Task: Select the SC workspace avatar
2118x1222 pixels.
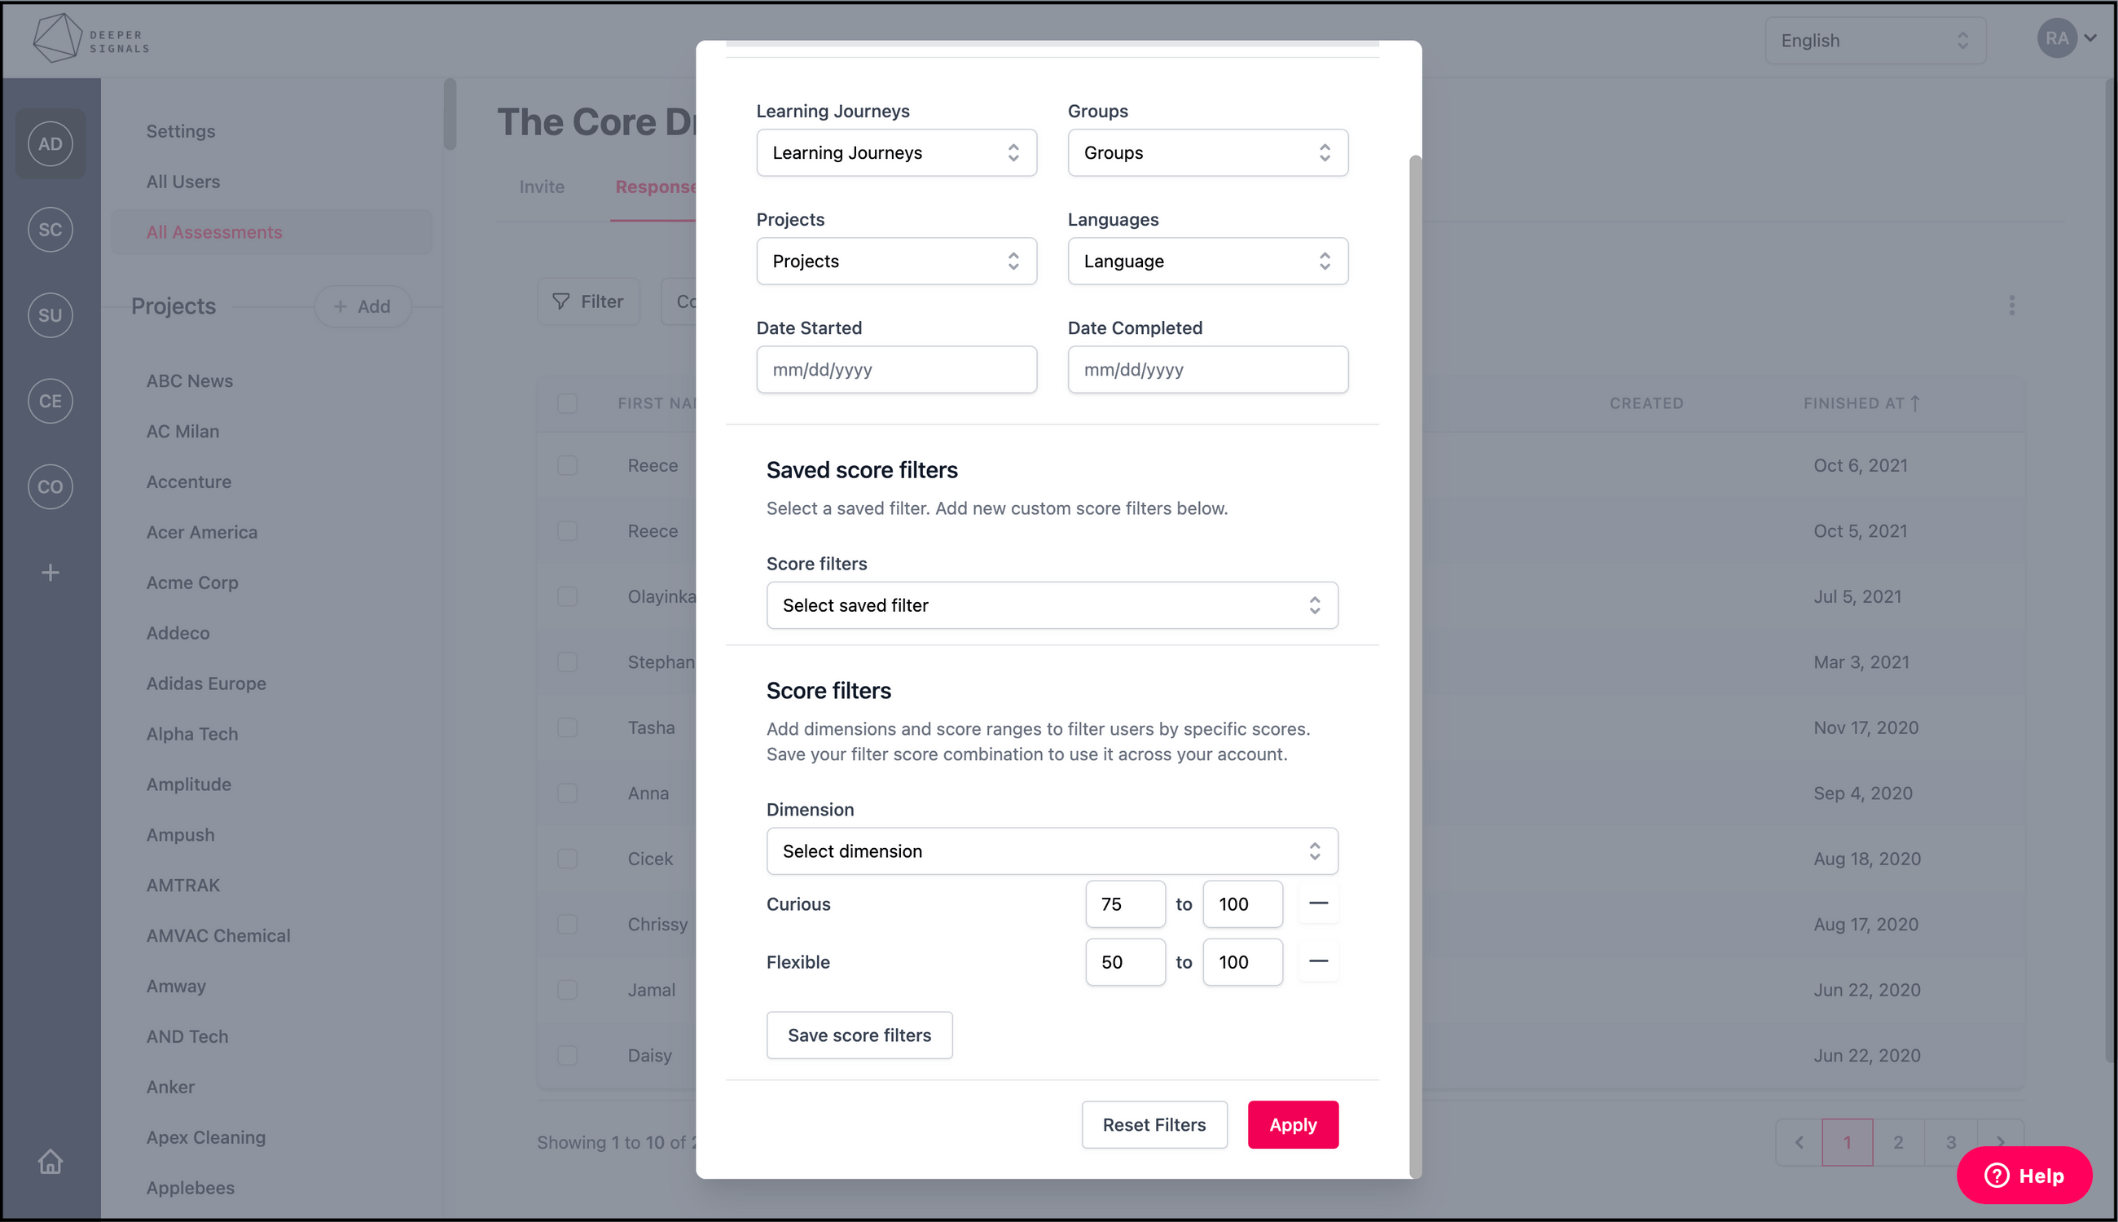Action: tap(51, 229)
